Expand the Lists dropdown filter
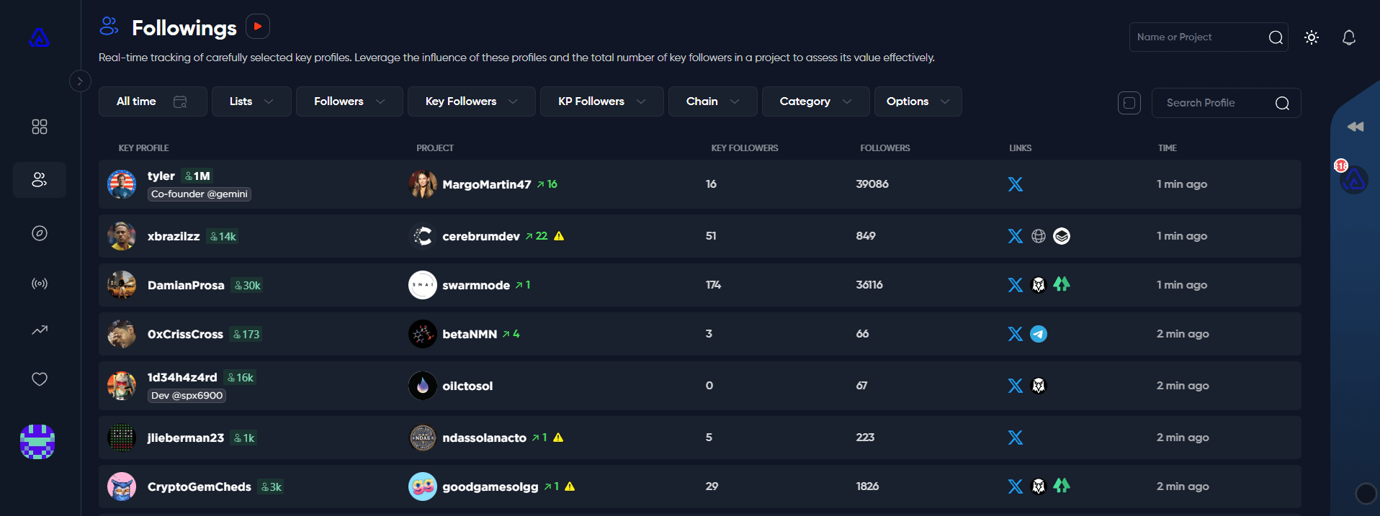1380x516 pixels. 251,101
